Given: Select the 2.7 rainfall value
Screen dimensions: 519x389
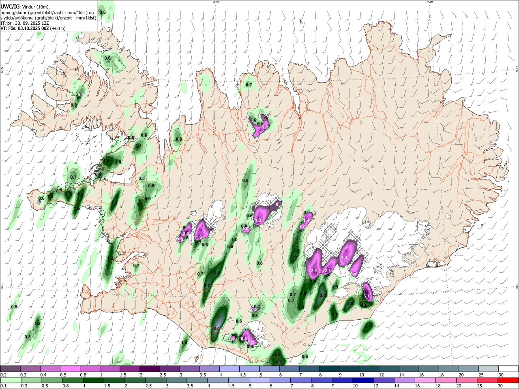Looking at the screenshot, I should [207, 286].
